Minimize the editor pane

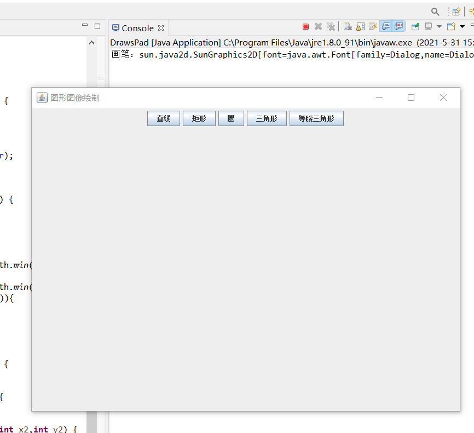(85, 25)
